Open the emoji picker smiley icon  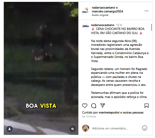[145, 128]
